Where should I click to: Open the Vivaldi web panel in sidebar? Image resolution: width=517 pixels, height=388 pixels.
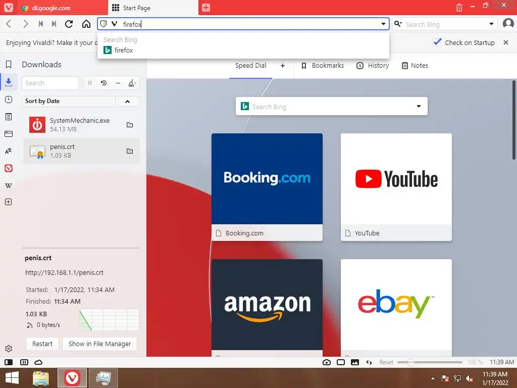(9, 168)
